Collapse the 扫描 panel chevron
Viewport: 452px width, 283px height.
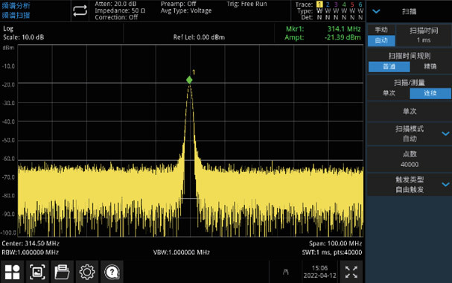click(x=376, y=11)
